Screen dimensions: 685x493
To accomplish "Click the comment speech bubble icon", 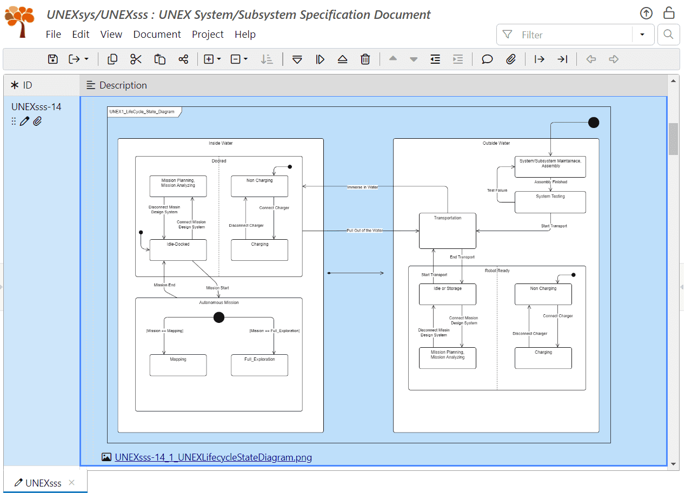I will [487, 59].
